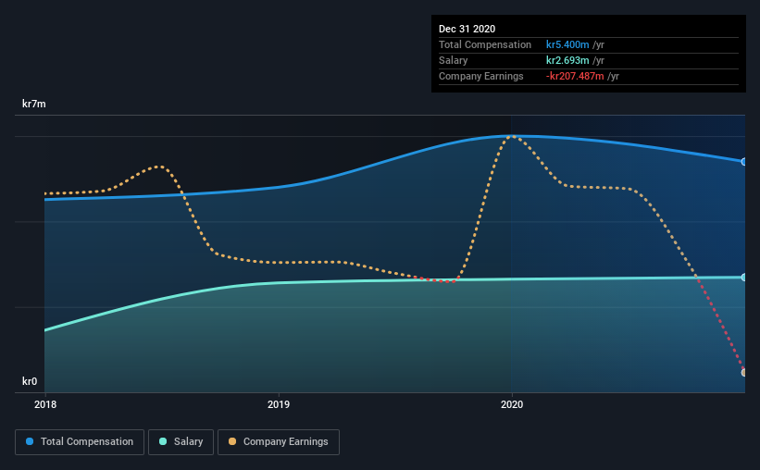Viewport: 760px width, 470px height.
Task: Click the kr5.400m total compensation value
Action: tap(567, 44)
